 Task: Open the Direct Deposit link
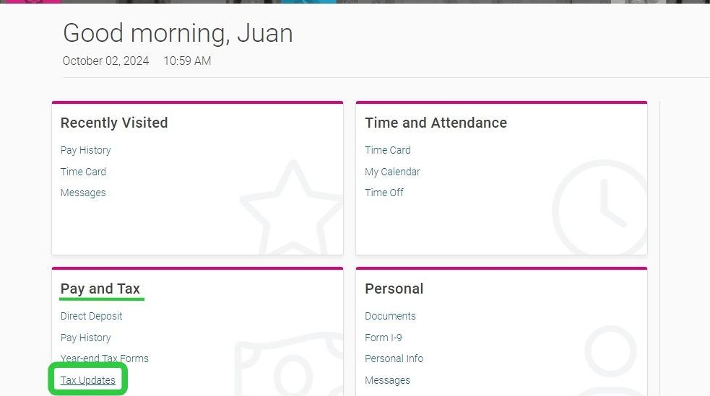(x=91, y=316)
